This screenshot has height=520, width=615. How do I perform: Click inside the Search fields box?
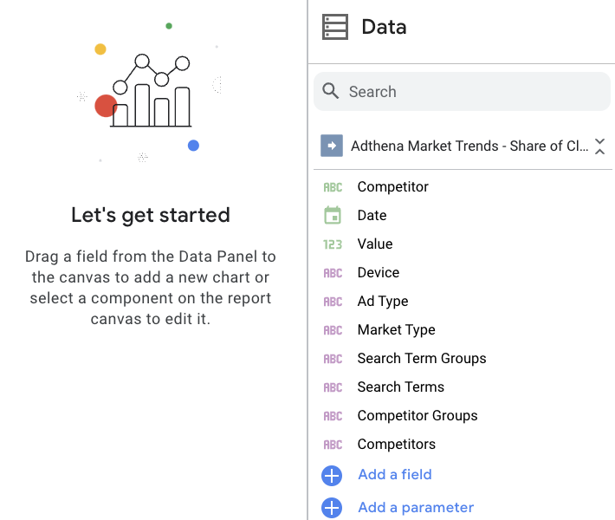pos(462,92)
